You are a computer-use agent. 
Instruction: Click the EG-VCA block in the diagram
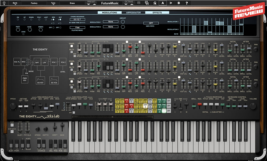(x=54, y=80)
